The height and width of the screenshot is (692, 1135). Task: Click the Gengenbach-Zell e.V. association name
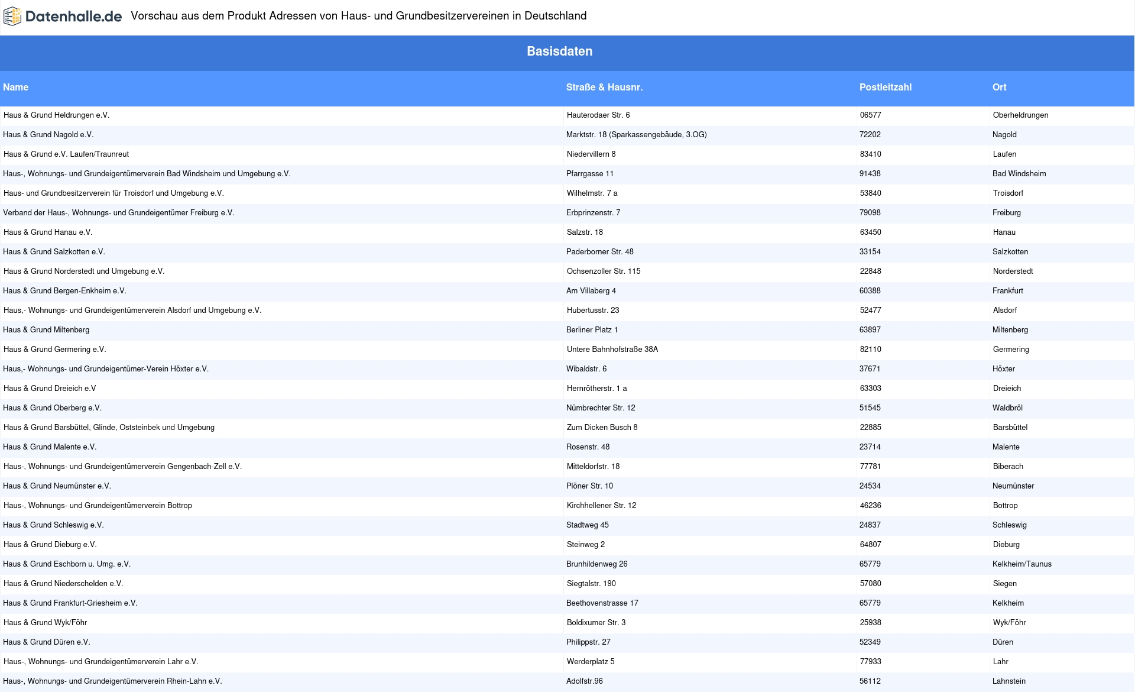122,467
